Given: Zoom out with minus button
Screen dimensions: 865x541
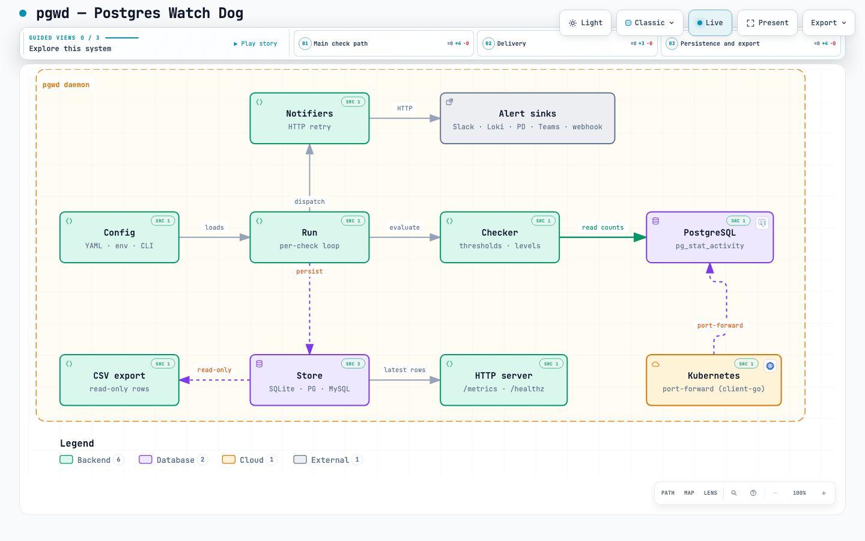Looking at the screenshot, I should 775,493.
